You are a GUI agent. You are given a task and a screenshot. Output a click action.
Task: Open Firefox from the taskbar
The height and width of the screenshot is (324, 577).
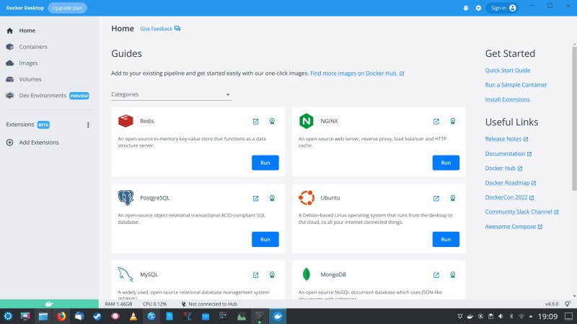pos(61,316)
